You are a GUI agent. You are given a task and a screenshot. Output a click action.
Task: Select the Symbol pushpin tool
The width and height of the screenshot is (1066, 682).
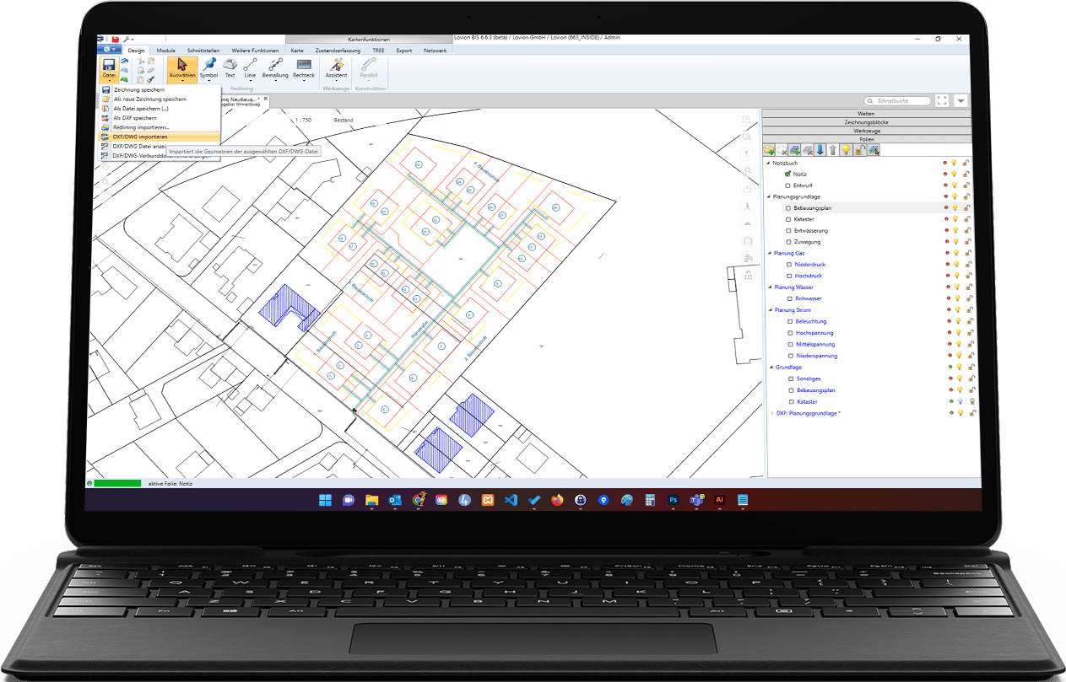(208, 67)
